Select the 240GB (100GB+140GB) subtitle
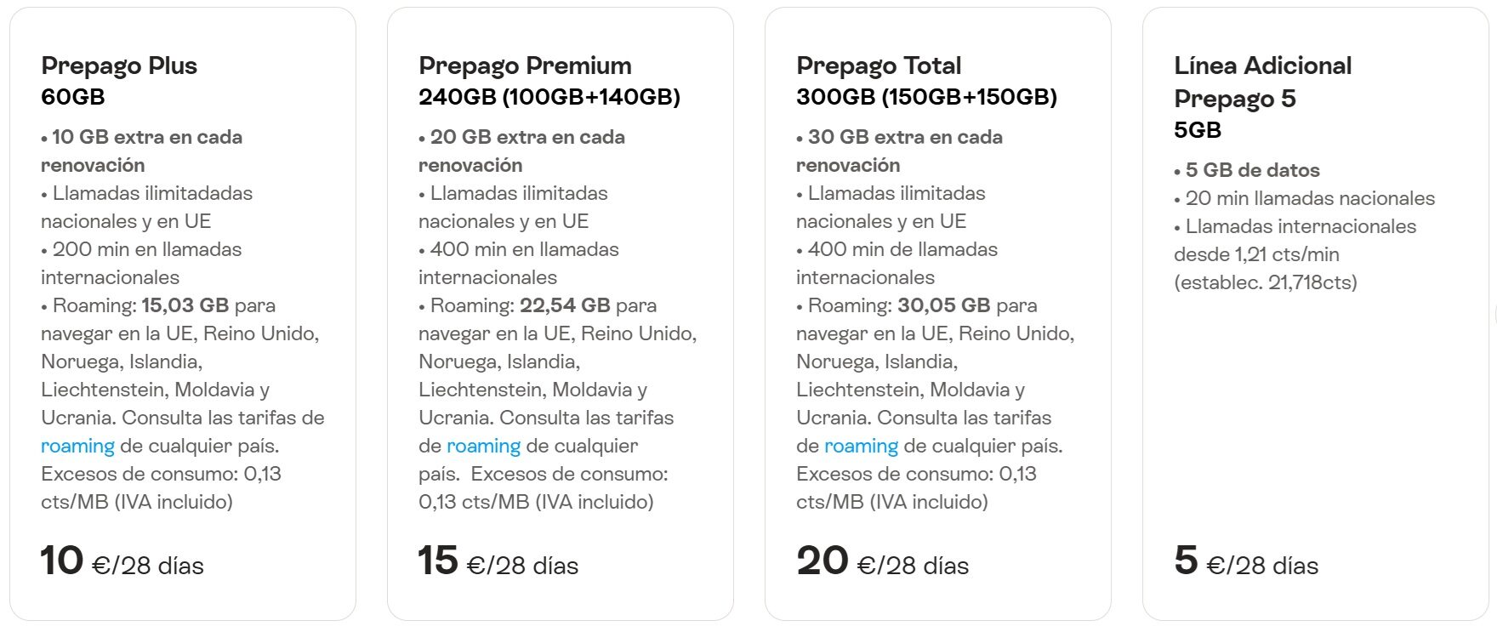 click(549, 97)
